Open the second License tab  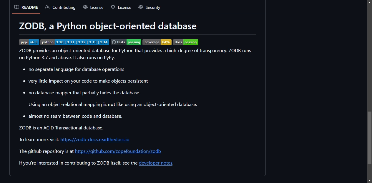click(x=121, y=7)
